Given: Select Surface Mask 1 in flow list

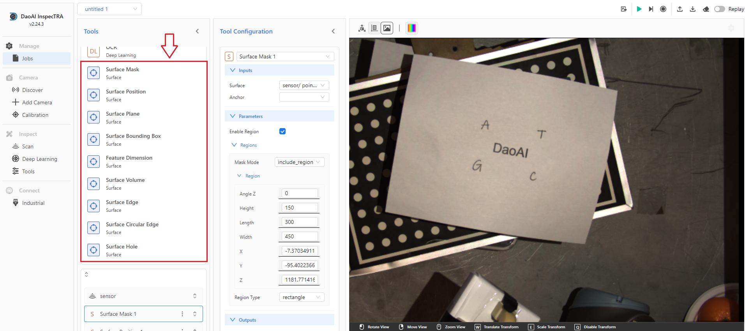Looking at the screenshot, I should [x=143, y=314].
